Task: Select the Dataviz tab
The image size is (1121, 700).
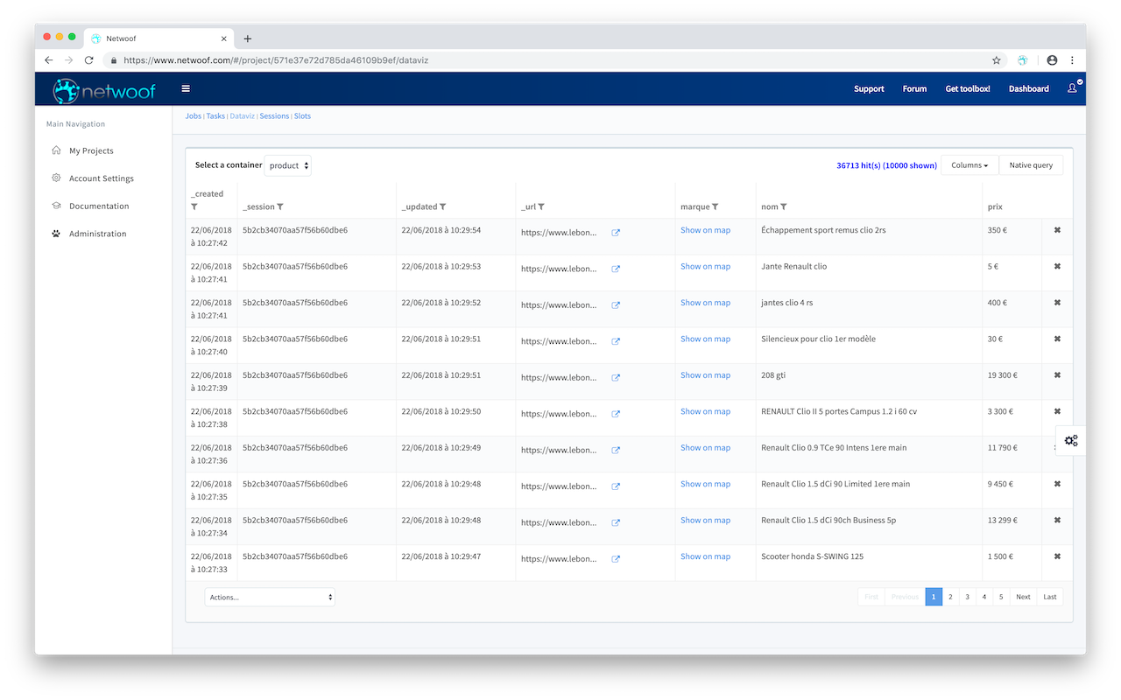Action: coord(243,115)
